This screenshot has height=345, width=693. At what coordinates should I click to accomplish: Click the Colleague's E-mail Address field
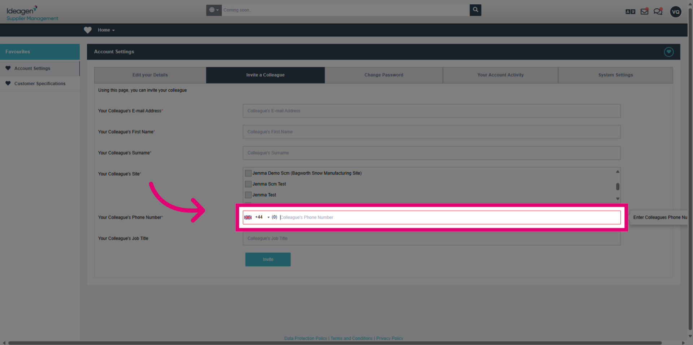(x=432, y=111)
